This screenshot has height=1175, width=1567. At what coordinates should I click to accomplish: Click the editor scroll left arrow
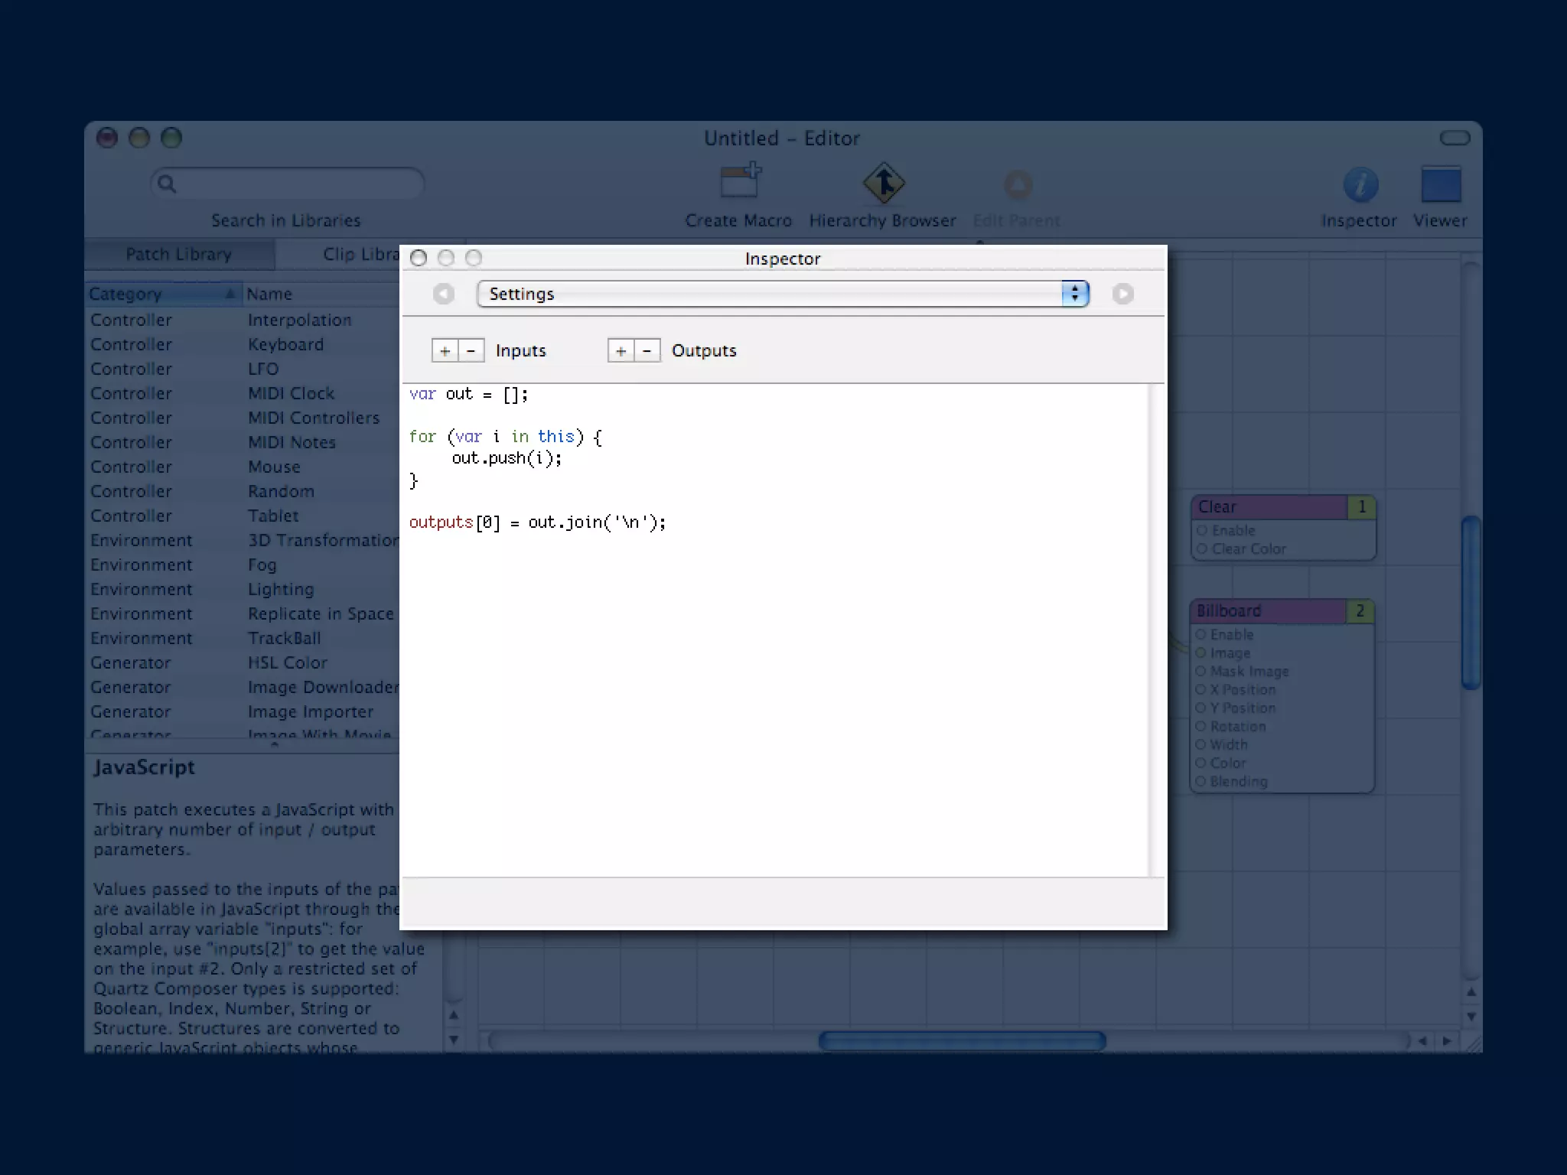click(x=1422, y=1041)
